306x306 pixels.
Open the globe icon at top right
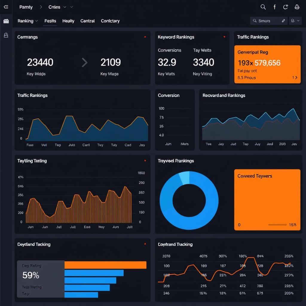296,7
